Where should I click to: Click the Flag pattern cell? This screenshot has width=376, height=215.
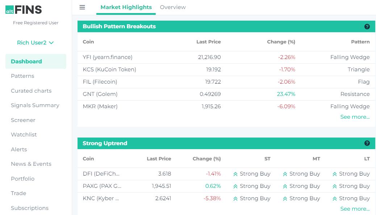click(x=364, y=82)
